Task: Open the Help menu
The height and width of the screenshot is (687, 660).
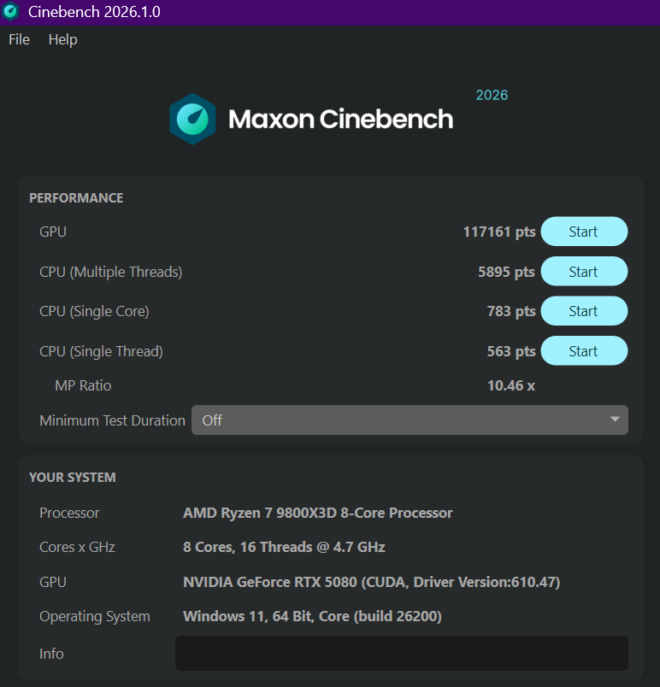Action: click(x=62, y=39)
